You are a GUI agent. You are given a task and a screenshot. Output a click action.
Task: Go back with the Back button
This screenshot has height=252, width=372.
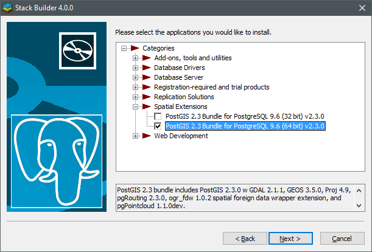coord(245,238)
